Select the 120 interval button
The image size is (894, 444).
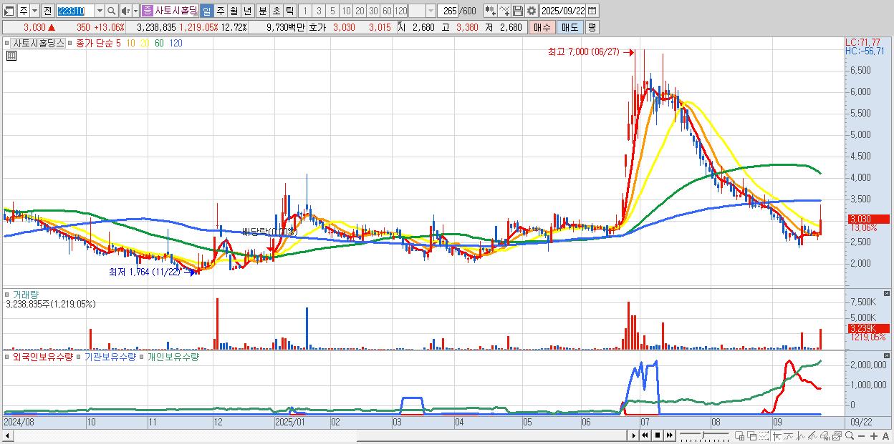[x=400, y=11]
